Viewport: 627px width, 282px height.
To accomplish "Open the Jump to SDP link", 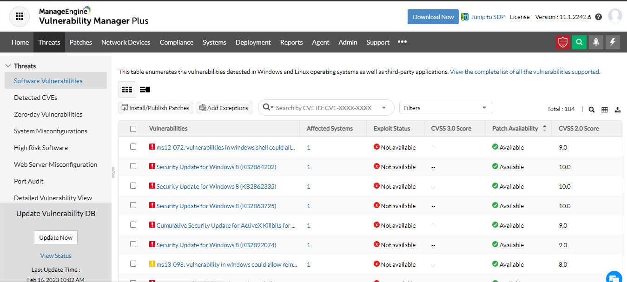I will [488, 17].
